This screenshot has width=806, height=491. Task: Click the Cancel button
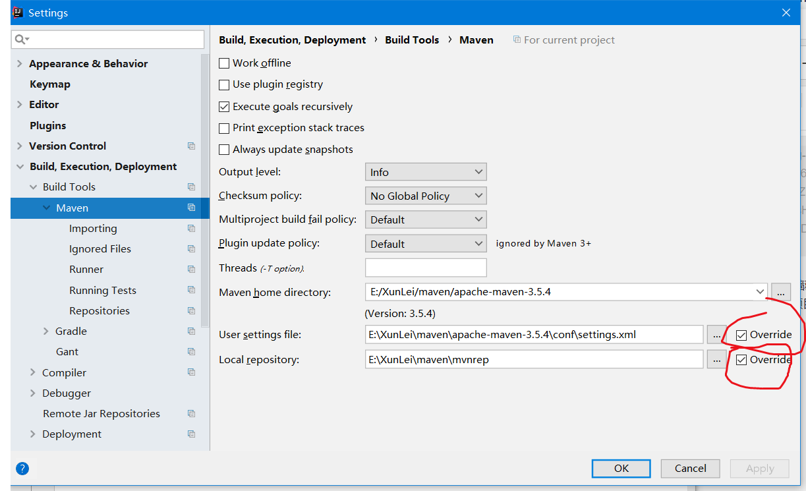coord(691,469)
